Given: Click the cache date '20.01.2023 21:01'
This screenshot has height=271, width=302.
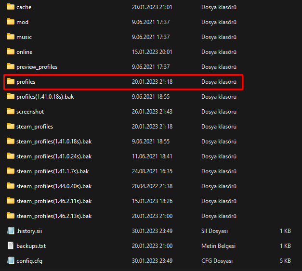Looking at the screenshot, I should pos(152,7).
